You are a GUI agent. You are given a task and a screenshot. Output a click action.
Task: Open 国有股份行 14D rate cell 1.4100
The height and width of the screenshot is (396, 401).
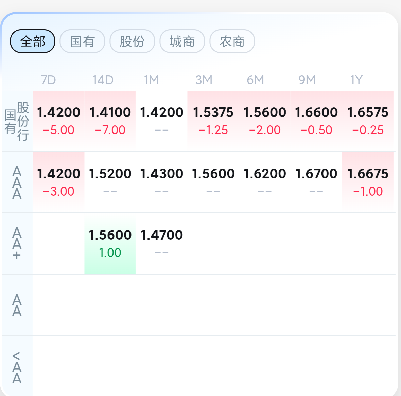(x=110, y=121)
